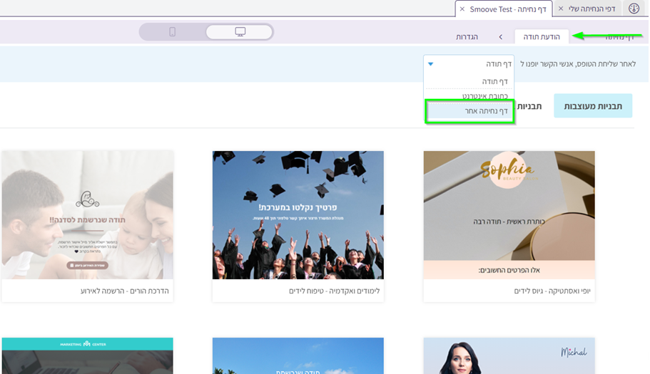Switch to mobile preview mode
Viewport: 650px width, 374px height.
[172, 32]
